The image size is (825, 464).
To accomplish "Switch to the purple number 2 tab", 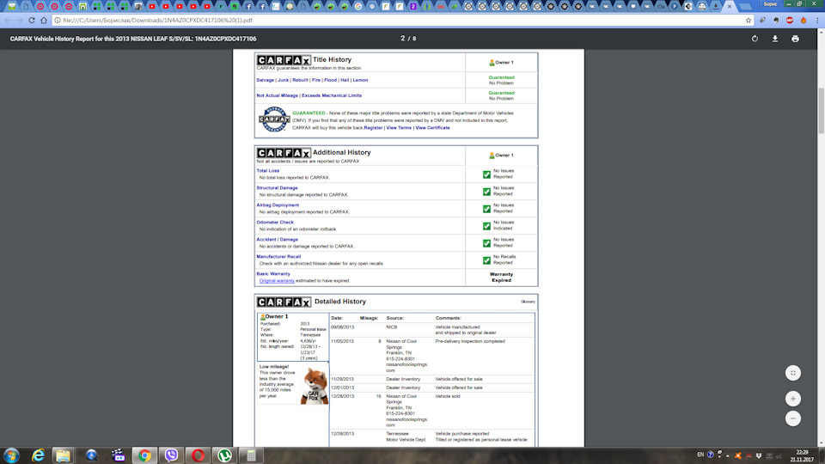I will click(x=413, y=6).
